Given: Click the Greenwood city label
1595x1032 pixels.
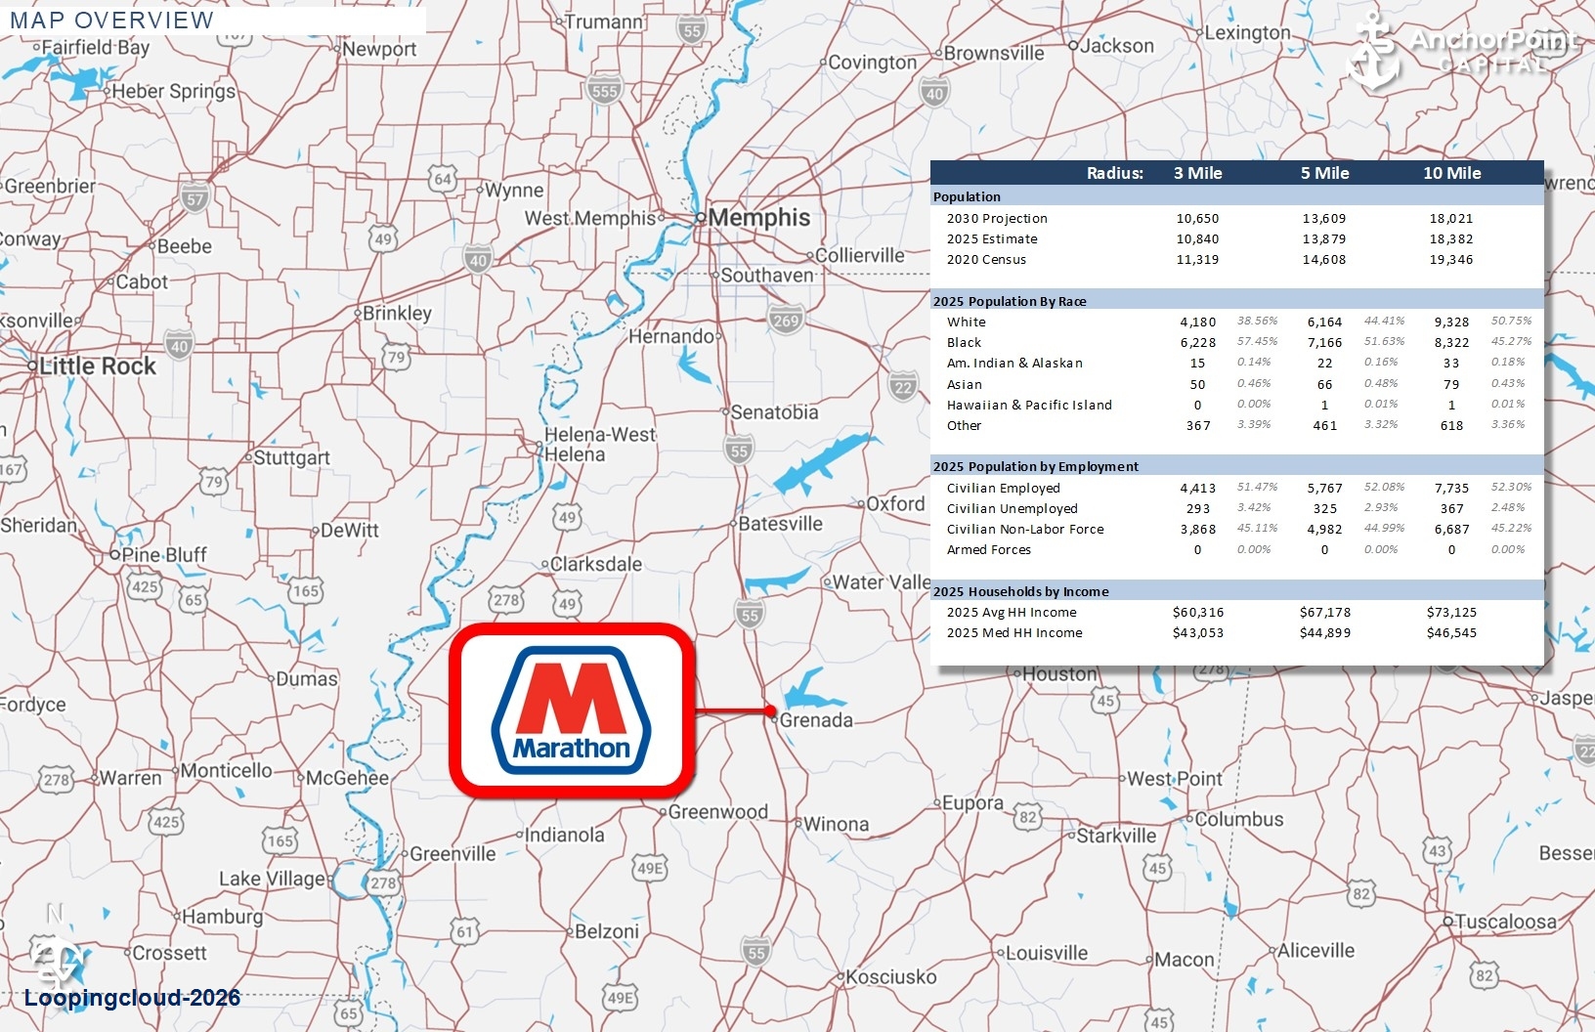Looking at the screenshot, I should point(718,811).
